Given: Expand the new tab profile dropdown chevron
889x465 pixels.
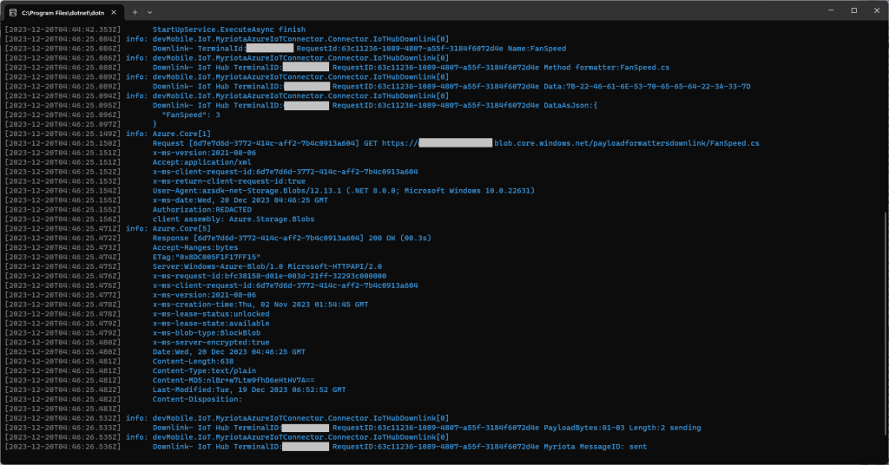Looking at the screenshot, I should point(150,12).
